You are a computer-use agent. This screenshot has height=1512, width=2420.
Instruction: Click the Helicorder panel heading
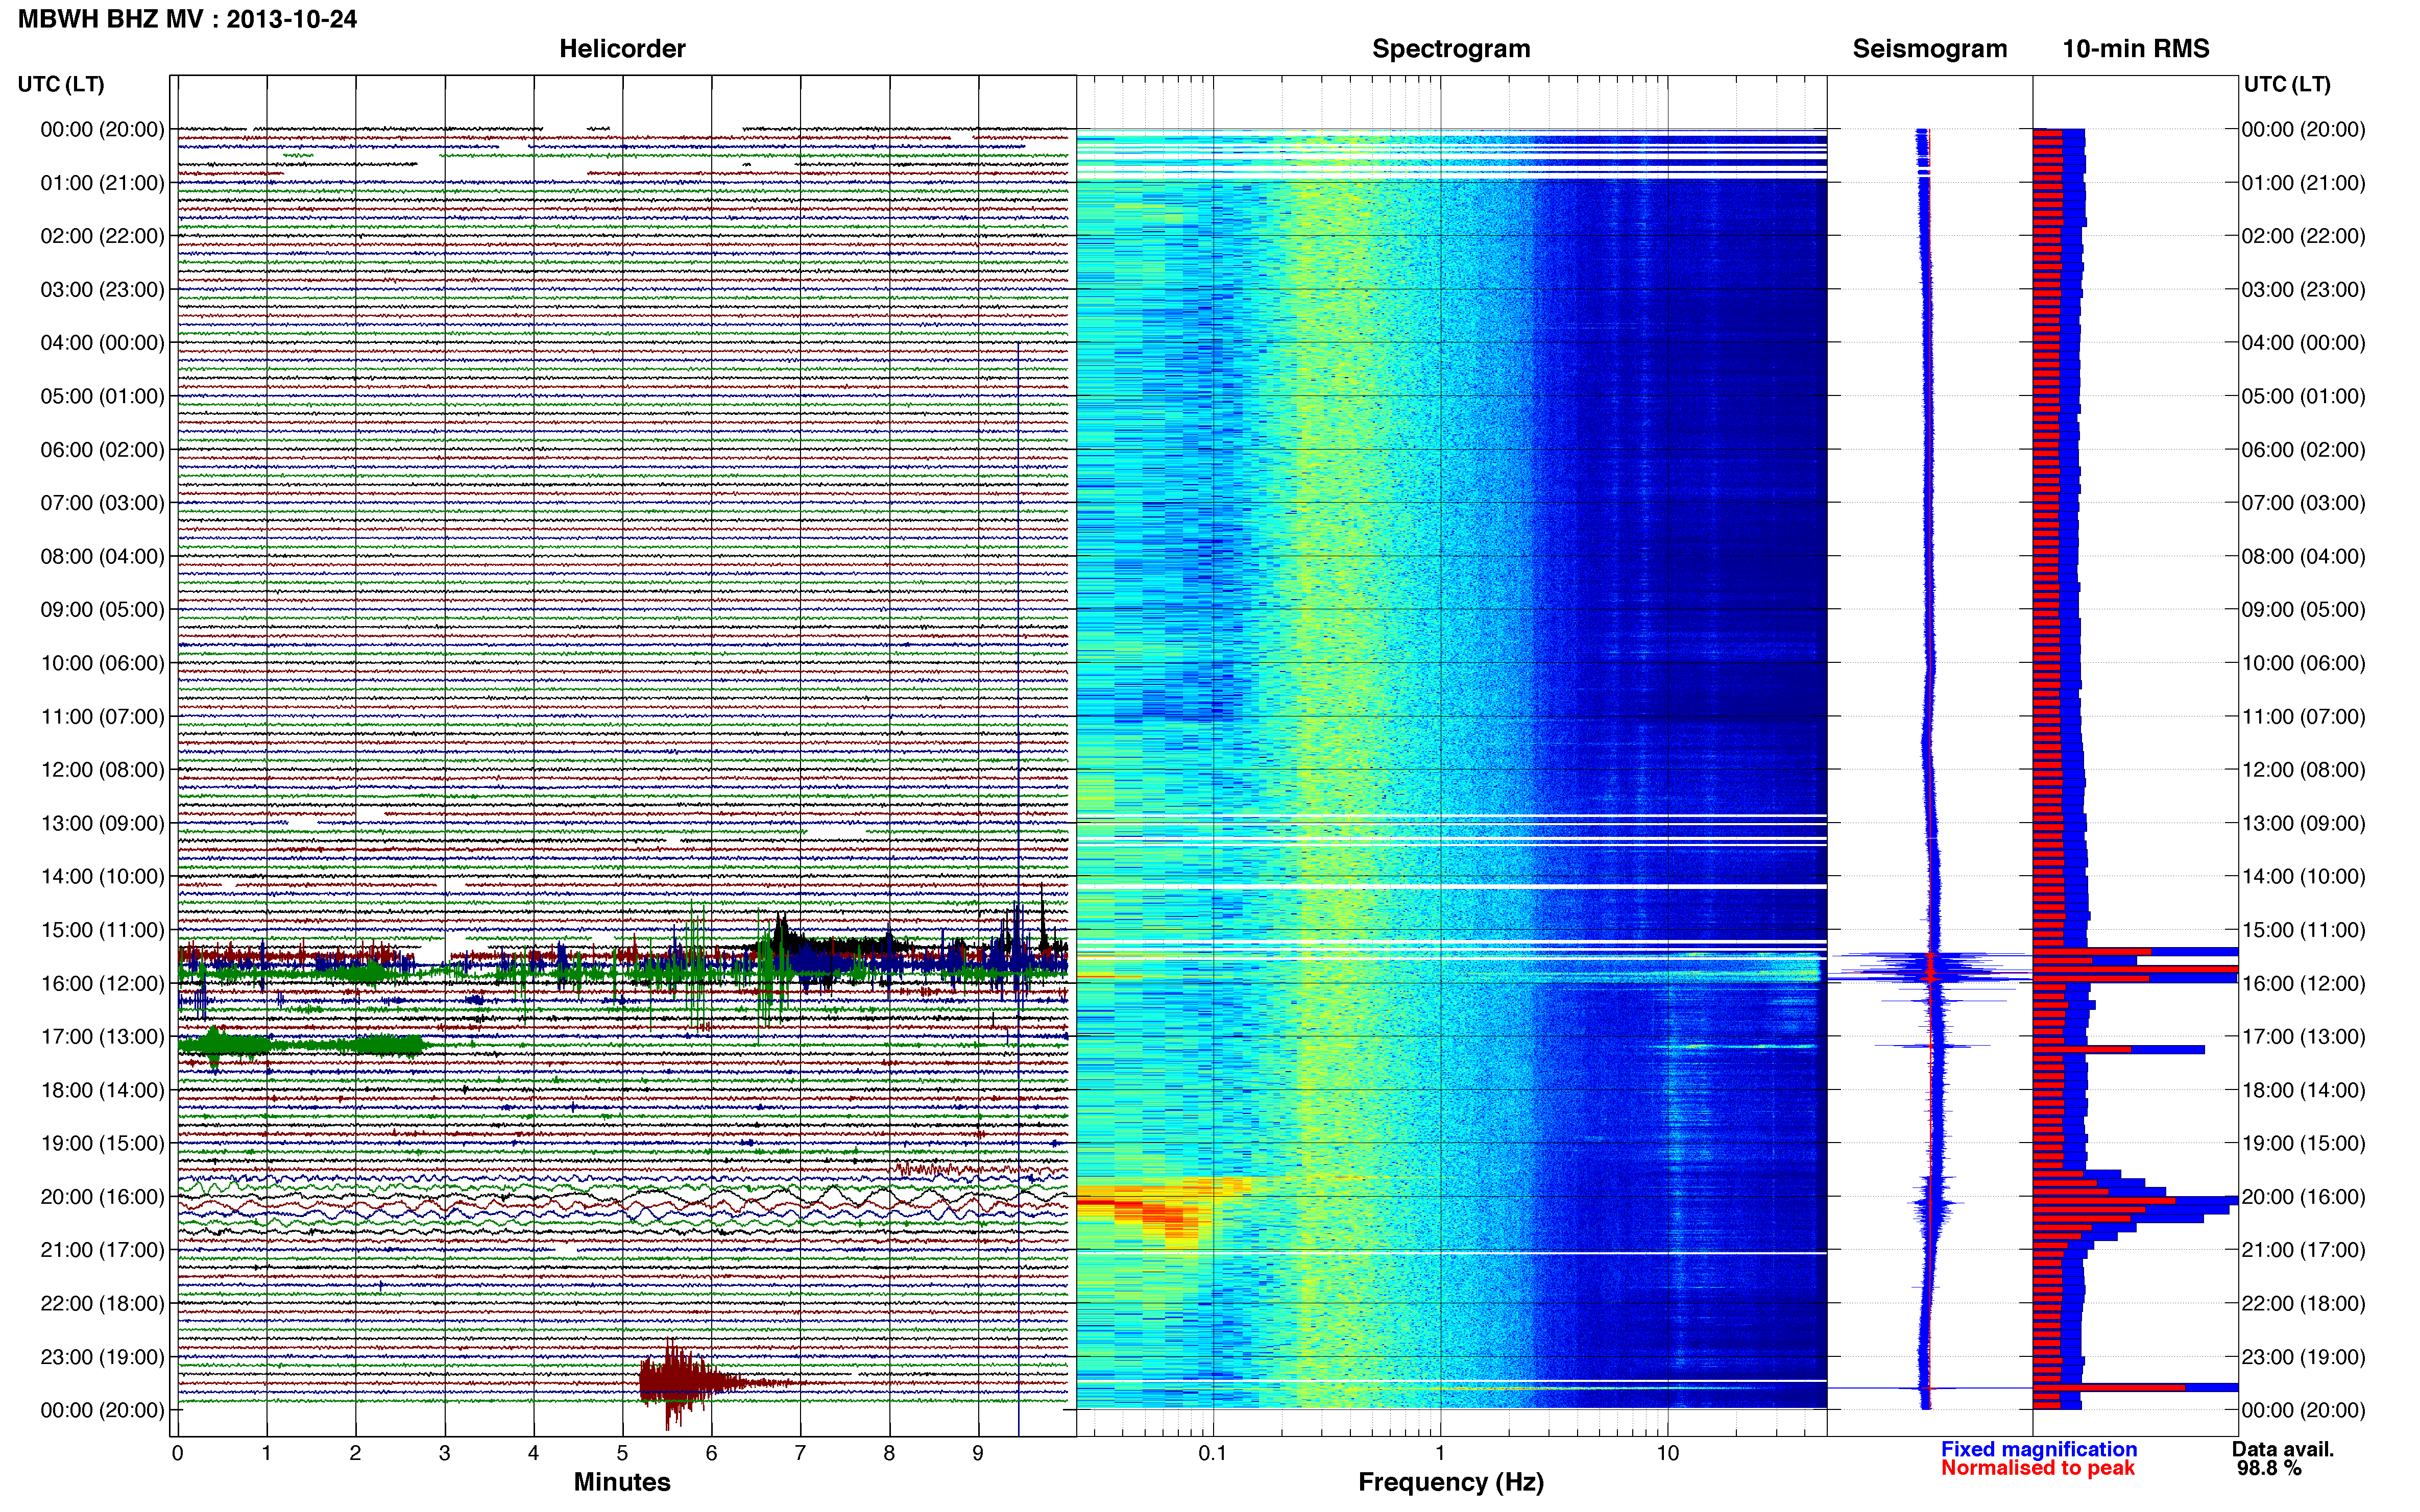pos(622,48)
